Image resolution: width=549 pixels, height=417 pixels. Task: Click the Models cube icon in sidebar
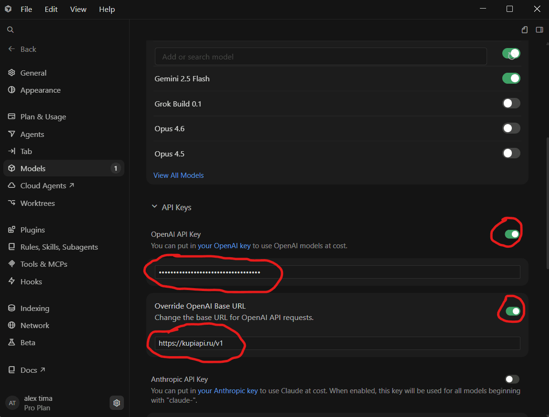[11, 168]
